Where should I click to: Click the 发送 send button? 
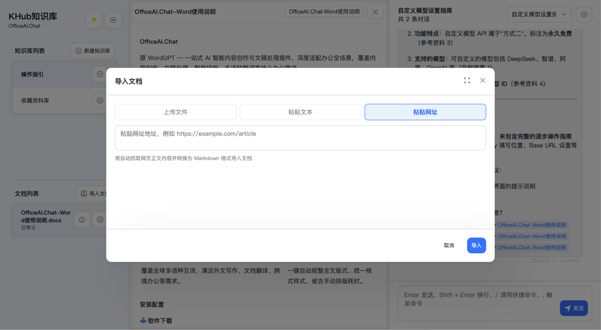click(574, 308)
